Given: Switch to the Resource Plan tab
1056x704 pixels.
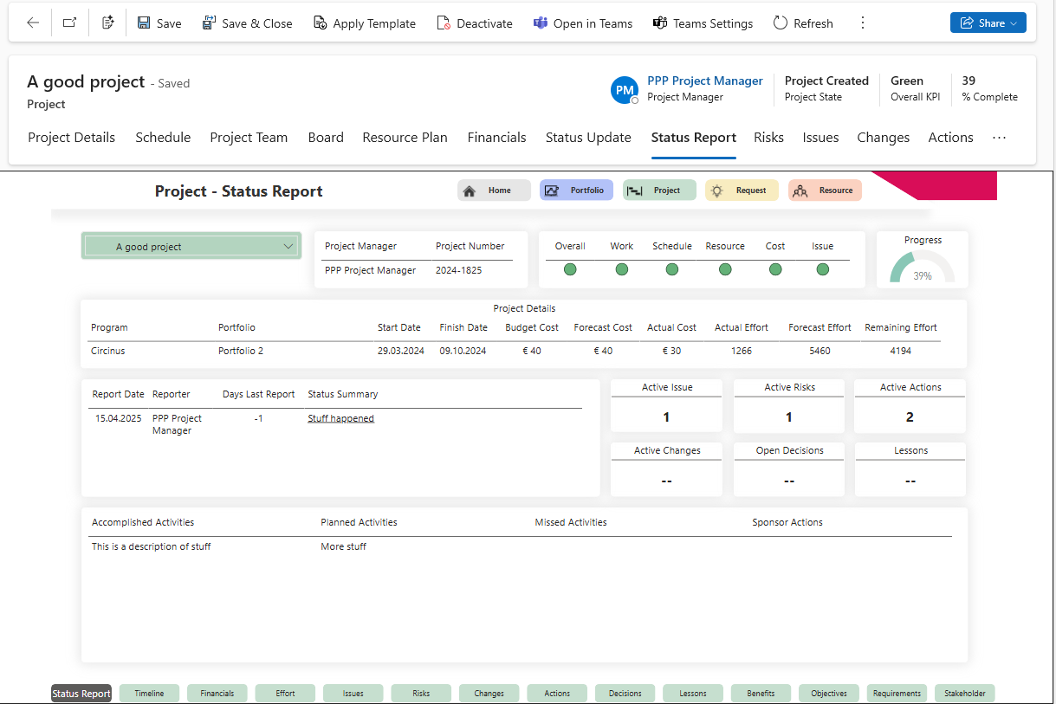Looking at the screenshot, I should pyautogui.click(x=405, y=138).
